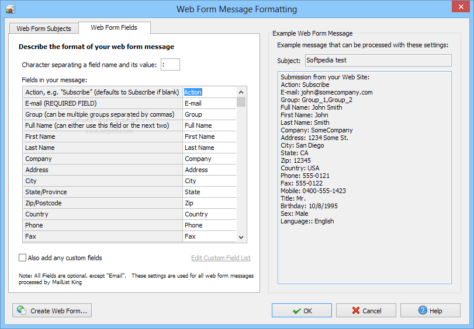Select the Web Form Fields tab
Screen dimensions: 474x329
point(115,27)
